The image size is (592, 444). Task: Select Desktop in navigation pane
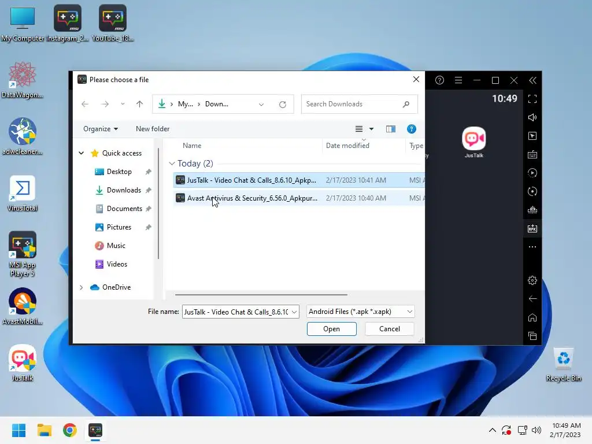click(119, 172)
